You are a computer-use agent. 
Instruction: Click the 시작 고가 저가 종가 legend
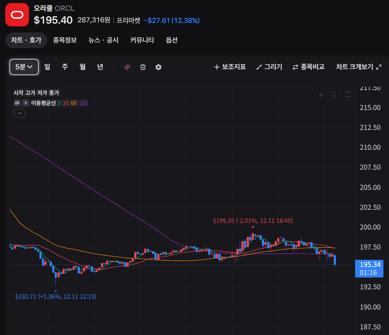click(36, 93)
